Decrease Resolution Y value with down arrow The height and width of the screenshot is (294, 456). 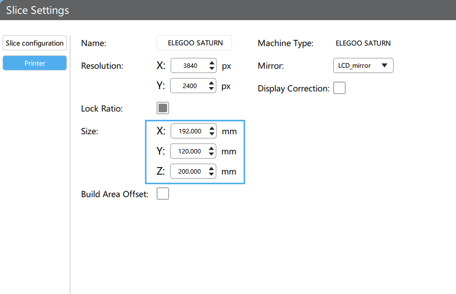coord(211,89)
